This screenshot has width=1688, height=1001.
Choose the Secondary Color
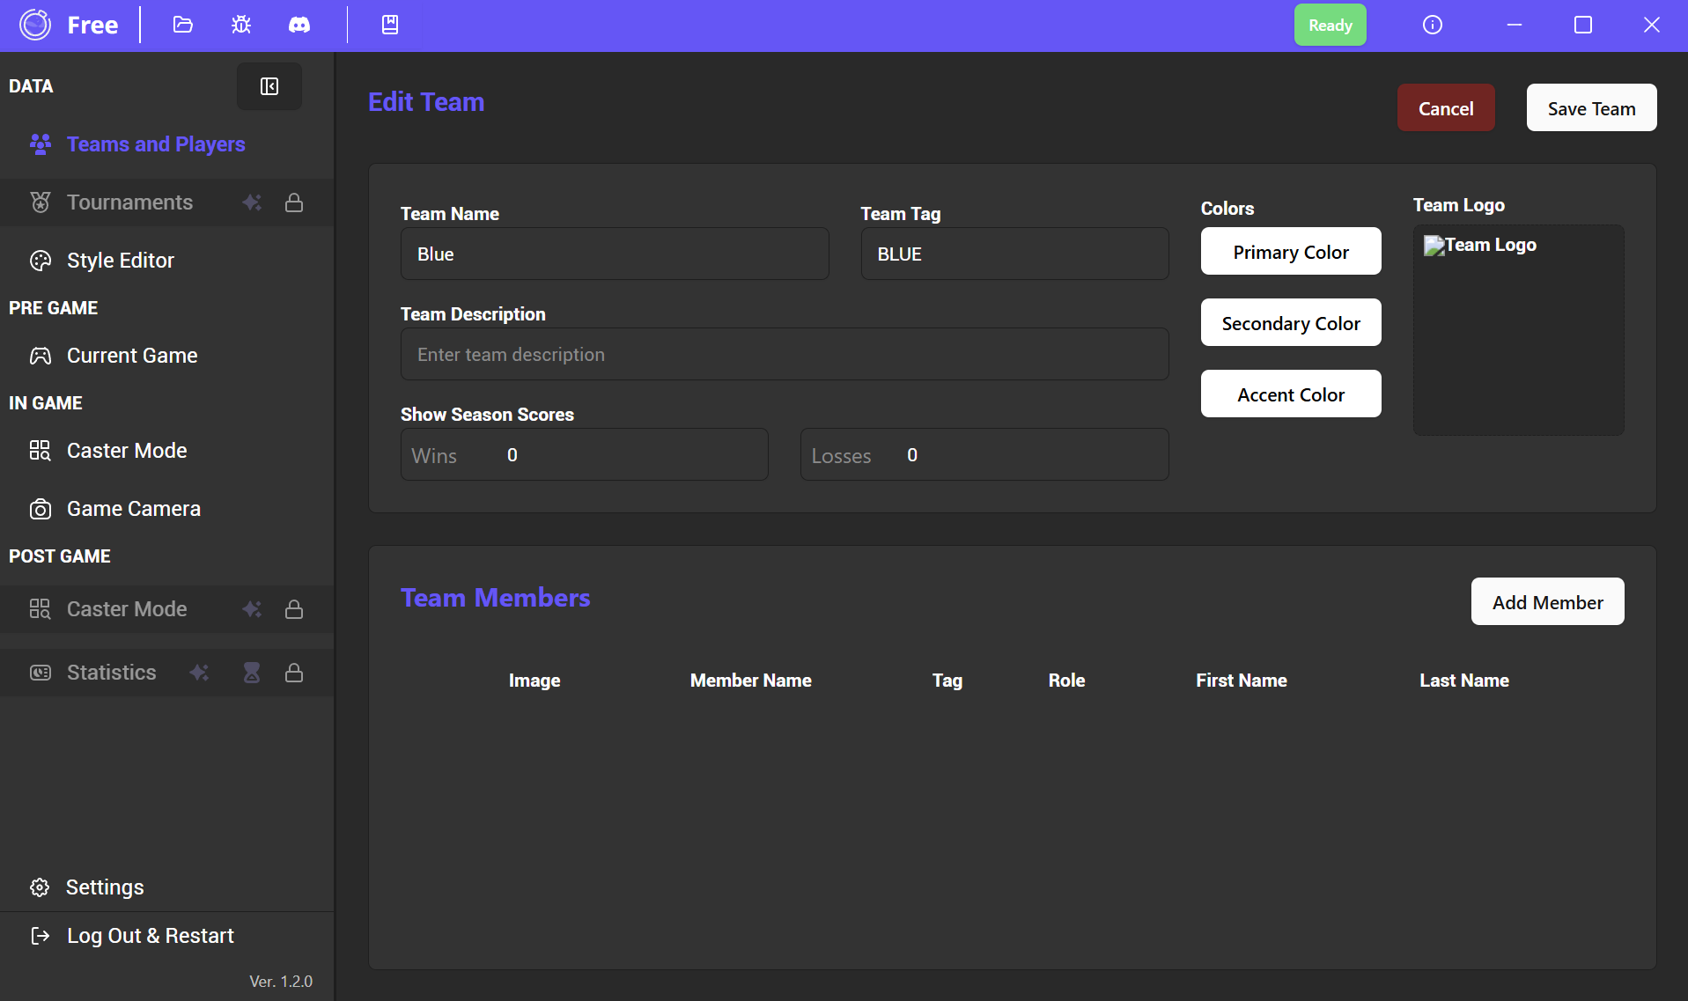[1291, 323]
